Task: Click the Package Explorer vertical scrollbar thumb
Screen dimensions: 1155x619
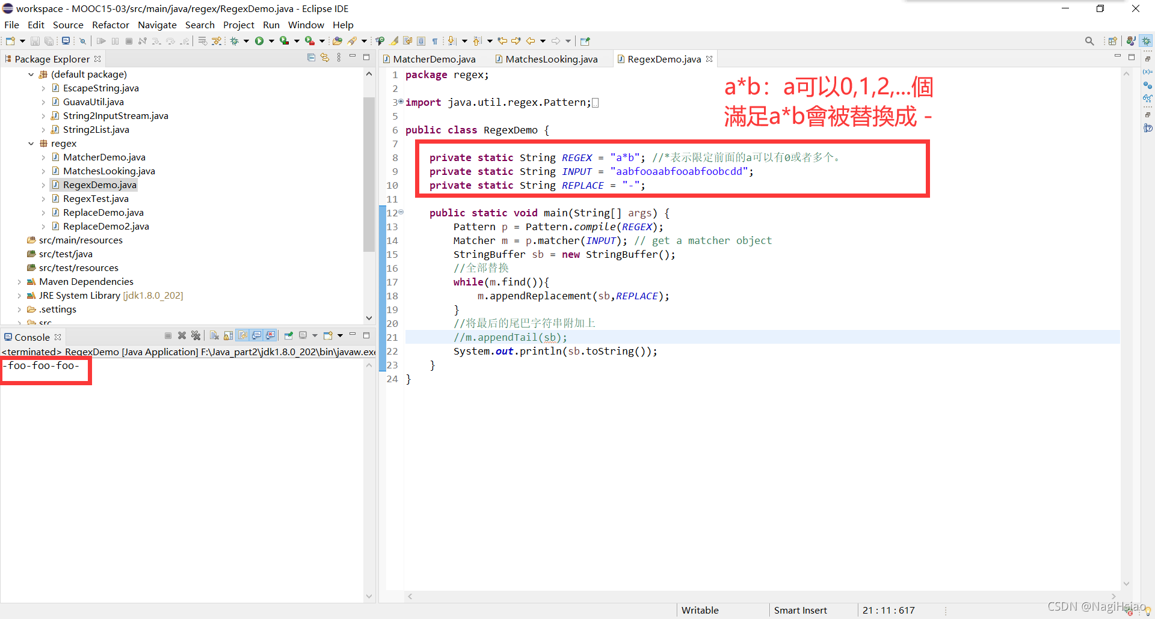Action: tap(369, 174)
